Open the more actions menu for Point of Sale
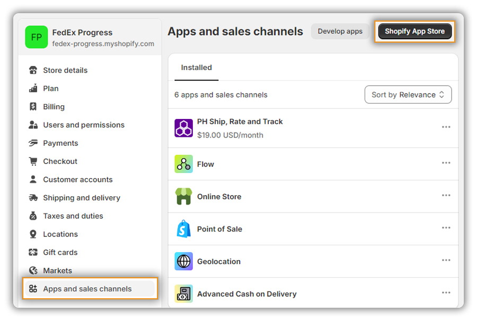The width and height of the screenshot is (477, 321). 446,228
